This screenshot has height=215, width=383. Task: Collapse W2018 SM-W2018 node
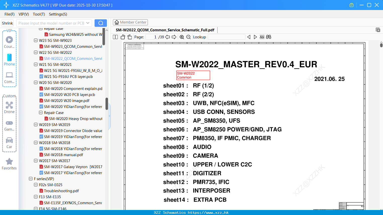pos(36,143)
